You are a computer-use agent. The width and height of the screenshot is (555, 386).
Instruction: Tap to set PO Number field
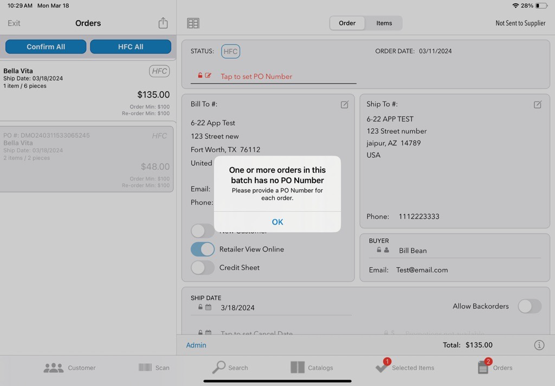[273, 76]
